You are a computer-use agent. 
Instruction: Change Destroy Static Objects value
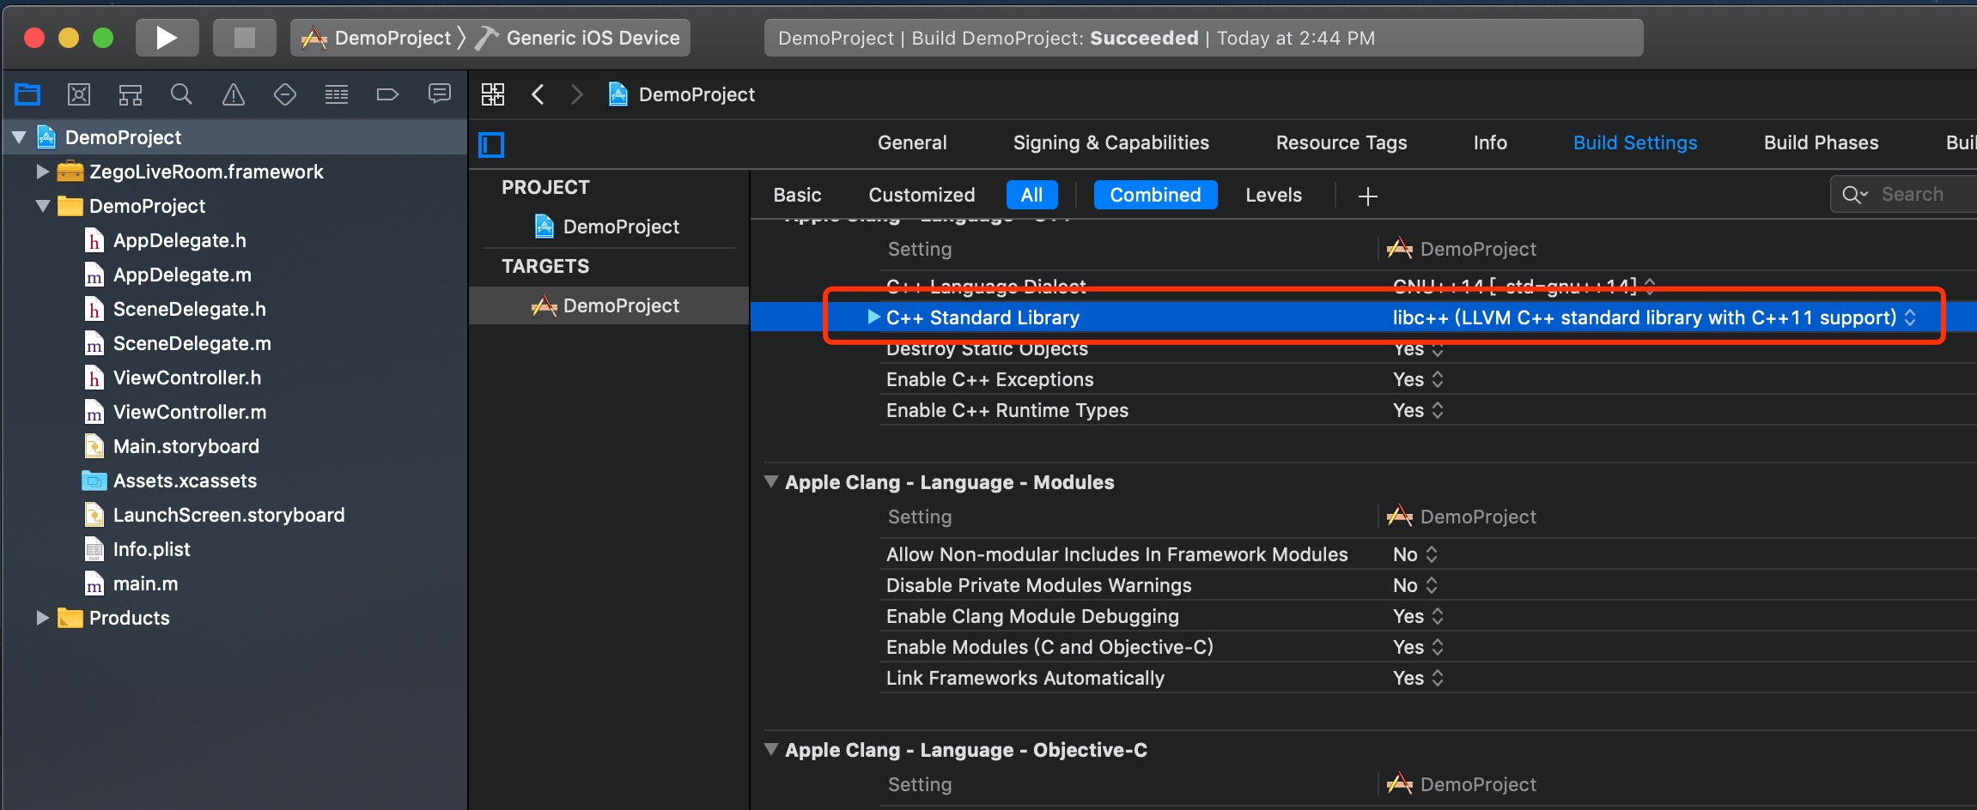tap(1419, 348)
